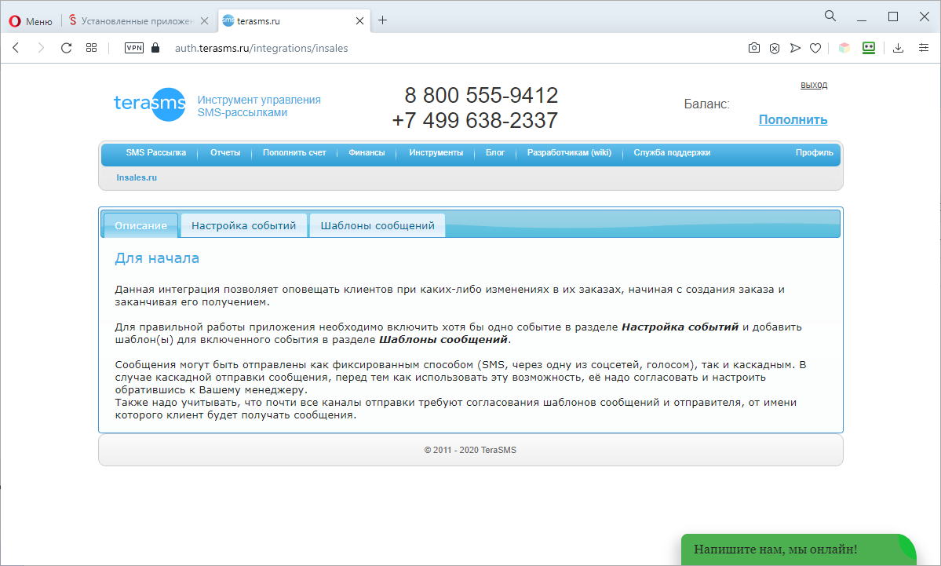Image resolution: width=941 pixels, height=566 pixels.
Task: Go back to the previous page
Action: point(16,48)
